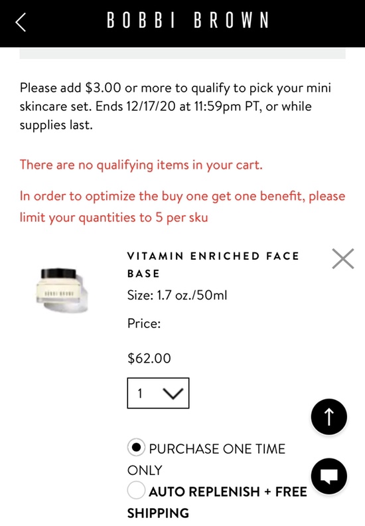Tap the mini skincare set promo message
This screenshot has height=526, width=365.
pyautogui.click(x=175, y=106)
